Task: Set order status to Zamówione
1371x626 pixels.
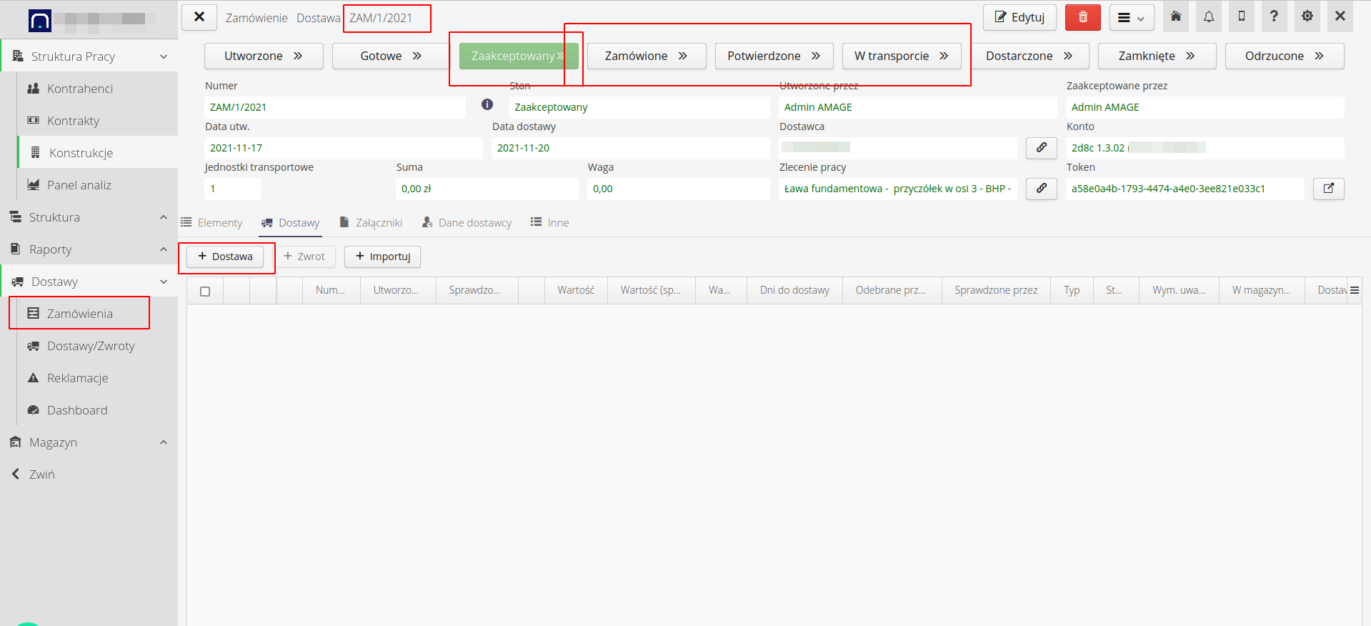Action: (x=646, y=56)
